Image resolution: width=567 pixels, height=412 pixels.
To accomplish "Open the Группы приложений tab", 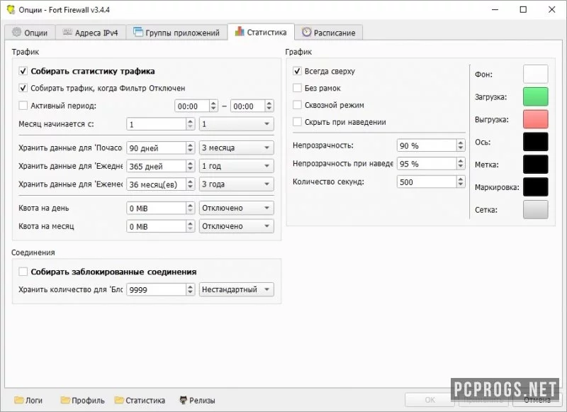I will click(176, 33).
